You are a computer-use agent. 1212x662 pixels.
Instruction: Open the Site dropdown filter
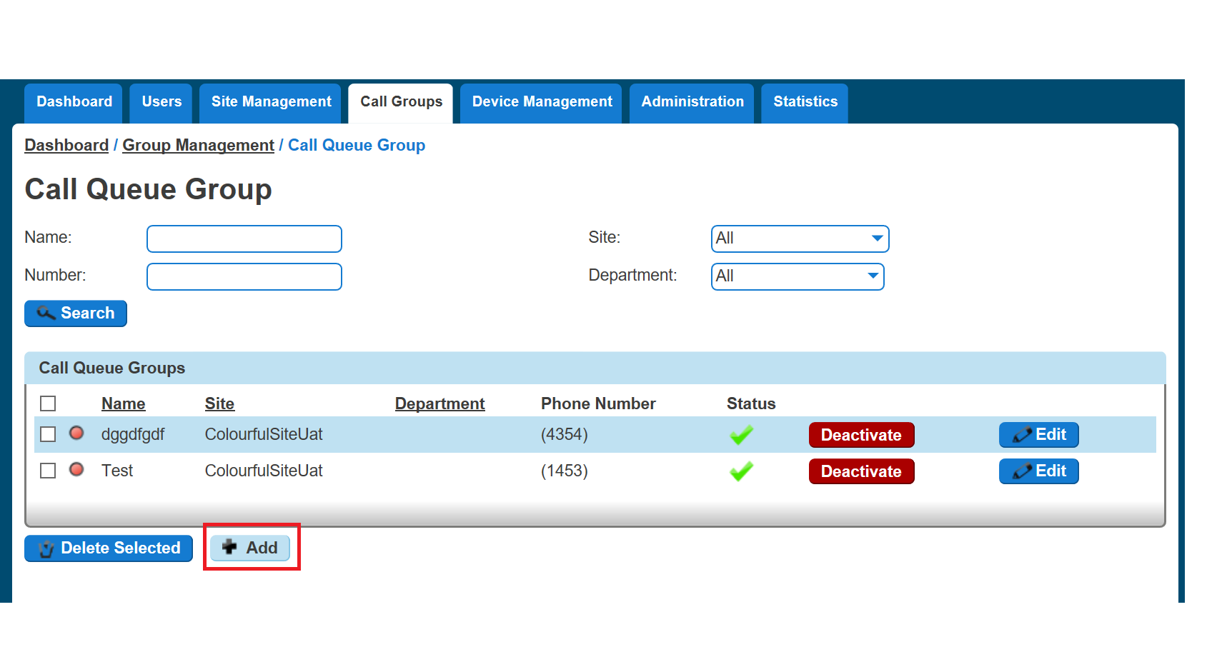click(800, 239)
